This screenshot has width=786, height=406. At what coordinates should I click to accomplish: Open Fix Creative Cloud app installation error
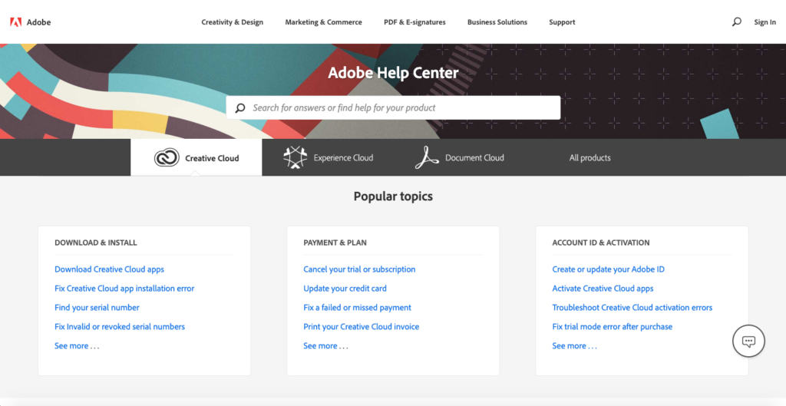tap(124, 289)
